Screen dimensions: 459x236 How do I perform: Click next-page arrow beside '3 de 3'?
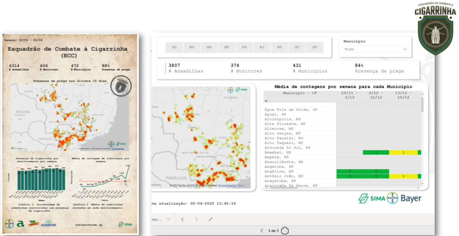tap(285, 231)
